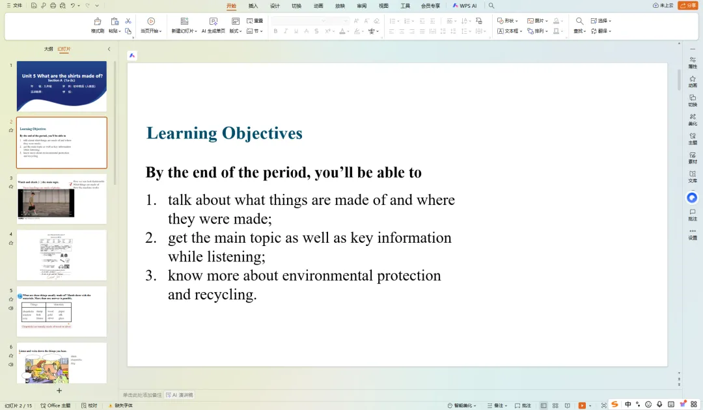This screenshot has height=410, width=703.
Task: Open Print Preview from quick access bar
Action: [62, 6]
